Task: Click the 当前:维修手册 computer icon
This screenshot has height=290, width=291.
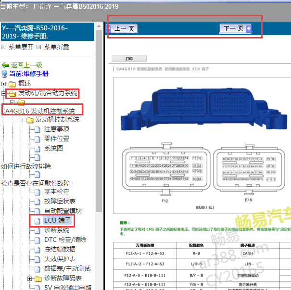Action: click(4, 74)
